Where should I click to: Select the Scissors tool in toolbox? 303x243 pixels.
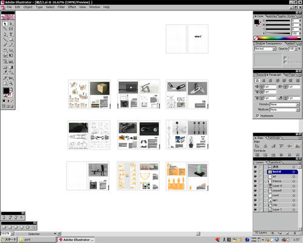tap(11, 78)
